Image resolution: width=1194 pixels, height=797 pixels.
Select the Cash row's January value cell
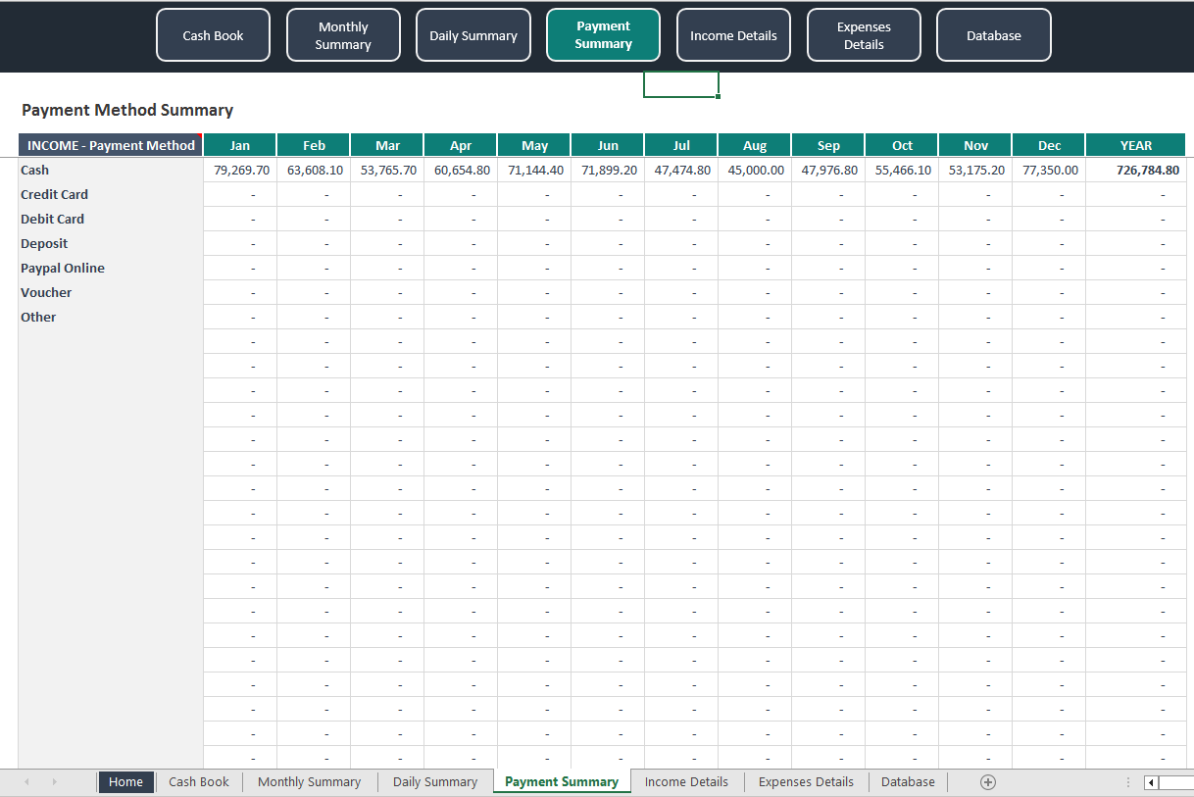point(239,170)
